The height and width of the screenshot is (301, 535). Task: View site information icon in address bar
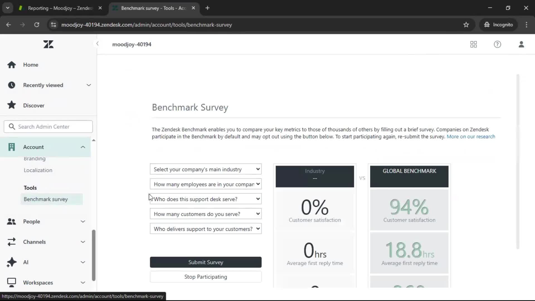click(53, 25)
